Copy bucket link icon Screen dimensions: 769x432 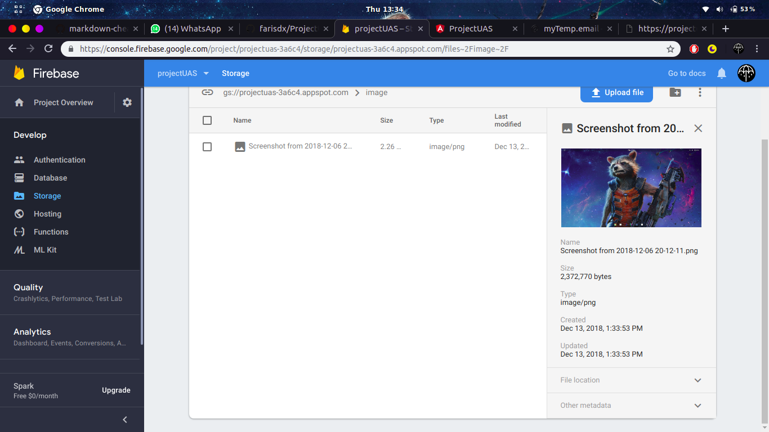(x=207, y=92)
